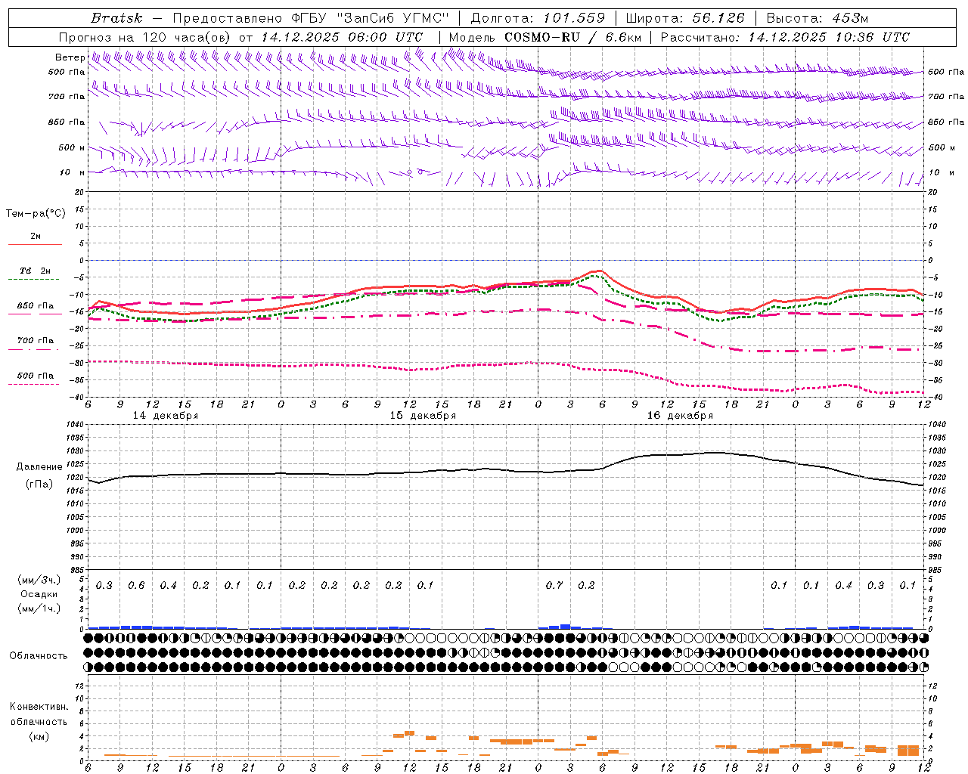Click the model name "COSMO-RU / 6.6км"
Screen dimensions: 968x774
[x=572, y=37]
